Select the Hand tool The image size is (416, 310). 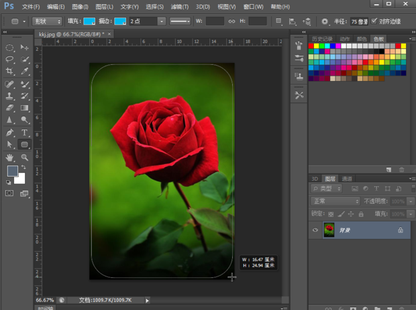pos(10,157)
